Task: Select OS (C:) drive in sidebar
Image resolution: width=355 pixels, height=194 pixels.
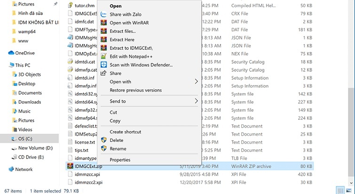Action: [27, 139]
